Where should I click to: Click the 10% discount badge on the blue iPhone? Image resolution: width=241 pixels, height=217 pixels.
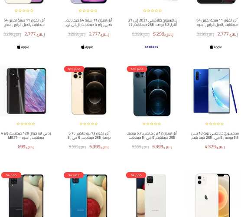pos(137,69)
